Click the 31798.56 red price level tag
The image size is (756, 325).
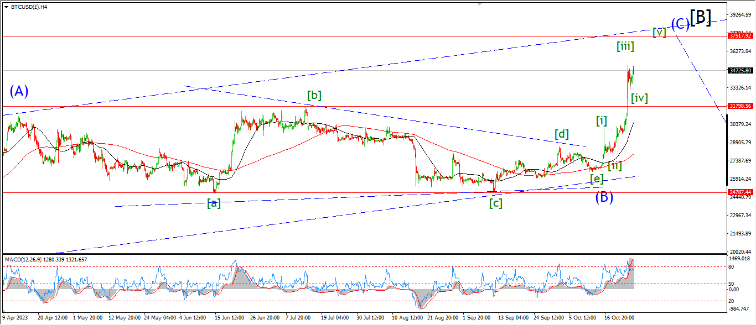coord(740,106)
